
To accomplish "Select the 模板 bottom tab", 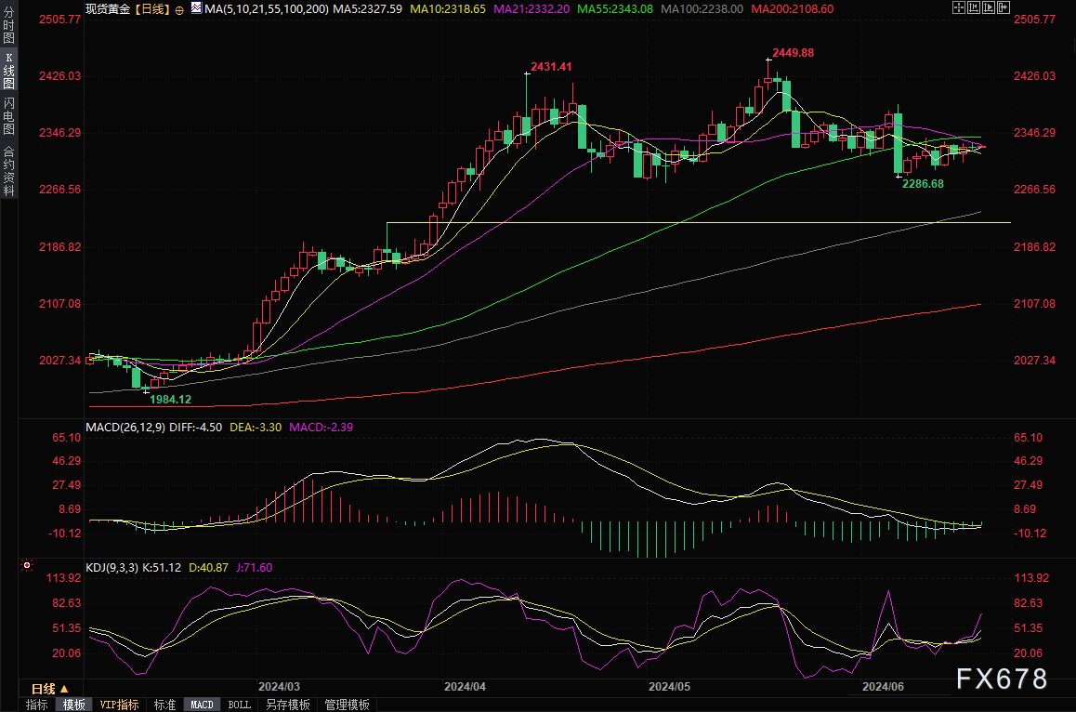I will (73, 705).
